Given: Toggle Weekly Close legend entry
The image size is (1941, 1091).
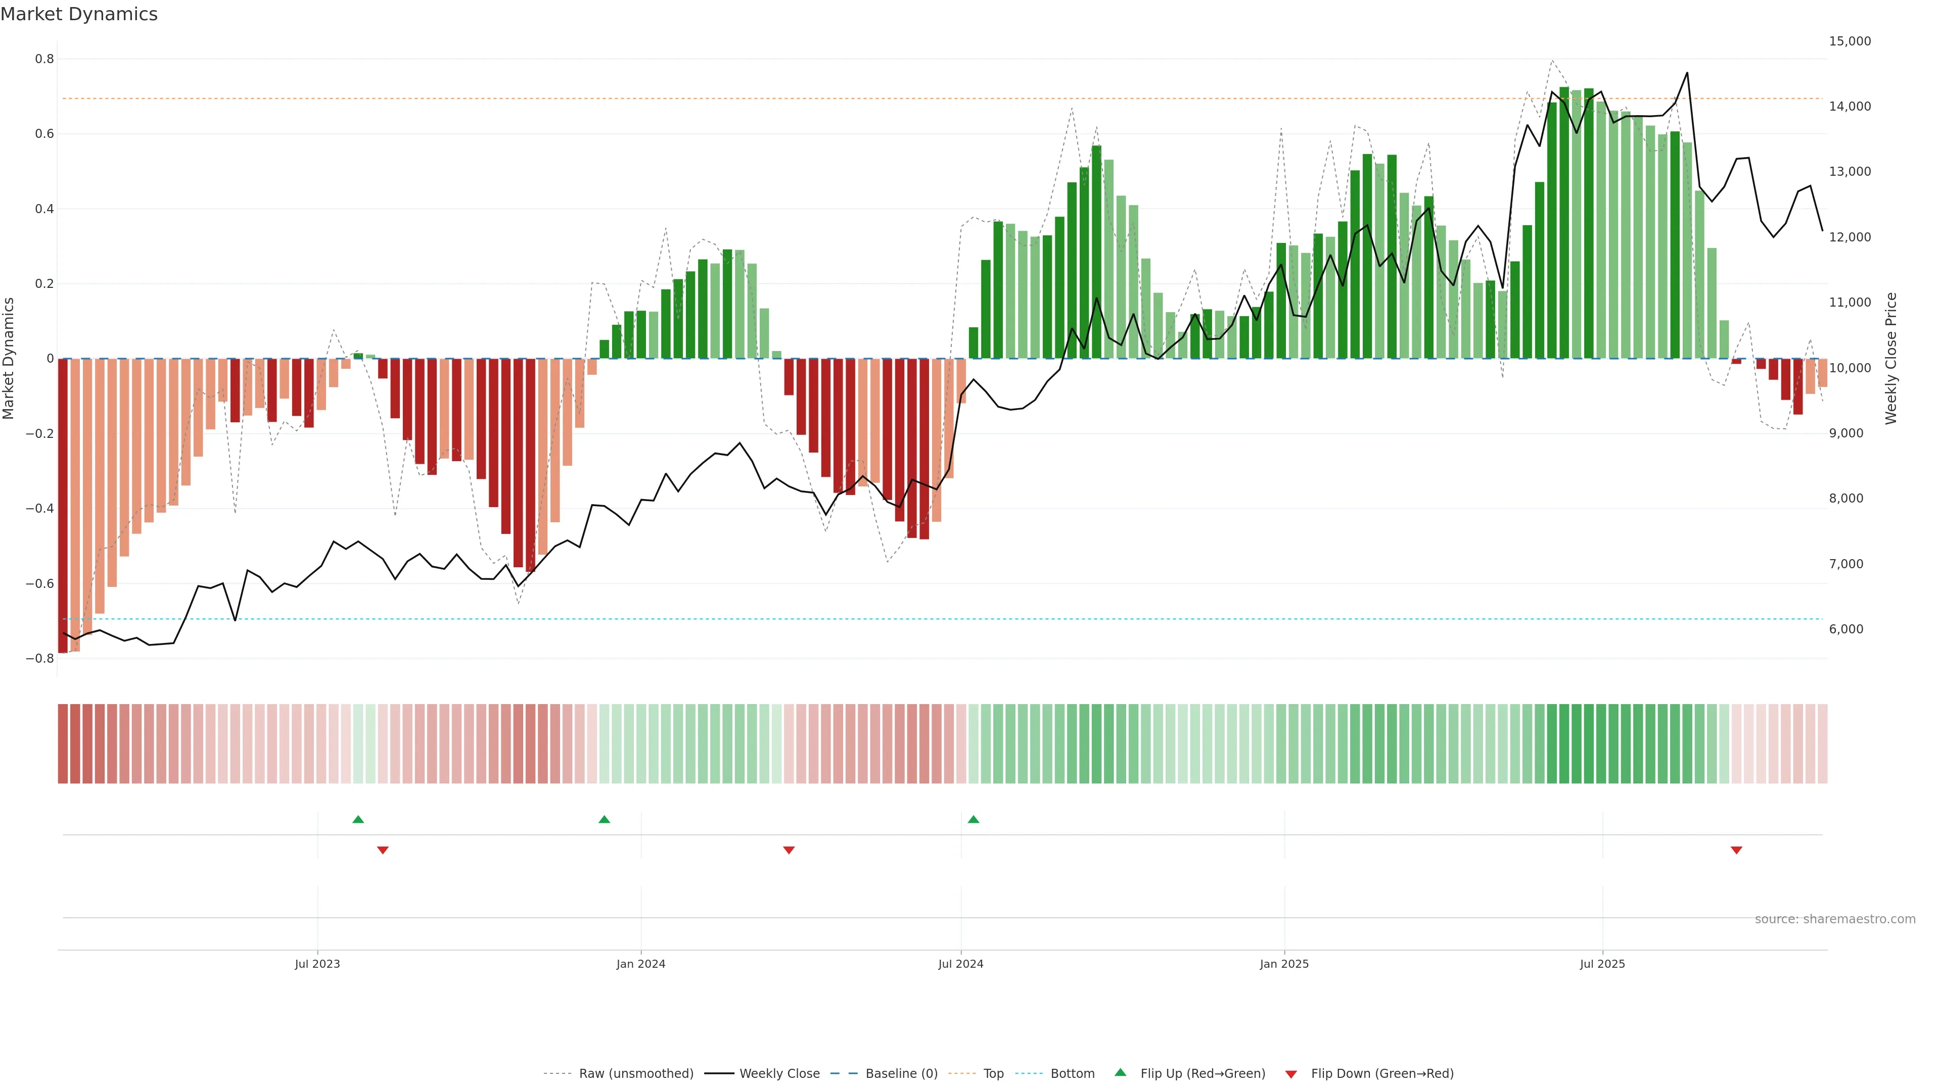Looking at the screenshot, I should tap(779, 1074).
